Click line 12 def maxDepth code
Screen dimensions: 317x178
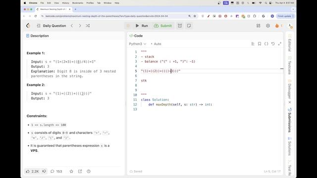click(x=180, y=104)
